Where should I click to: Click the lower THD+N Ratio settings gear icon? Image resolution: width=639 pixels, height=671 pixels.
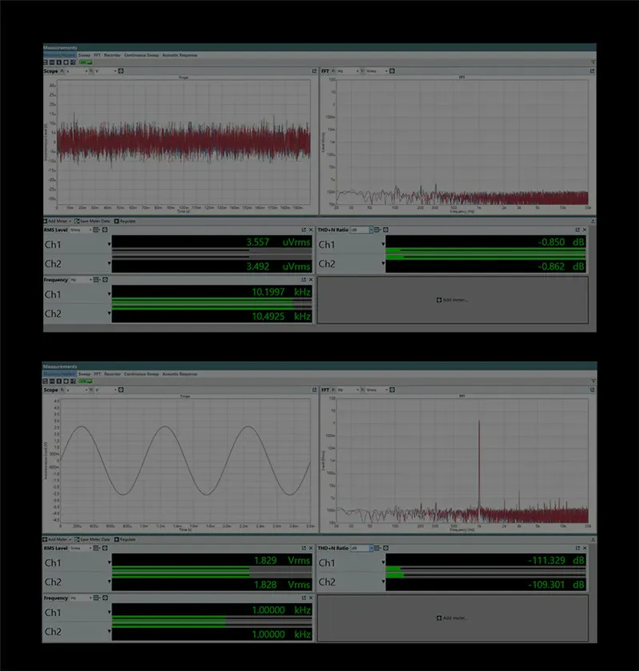(x=386, y=548)
